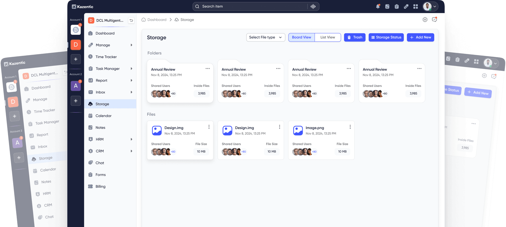Click the voice search waveform icon
This screenshot has width=506, height=227.
click(313, 7)
